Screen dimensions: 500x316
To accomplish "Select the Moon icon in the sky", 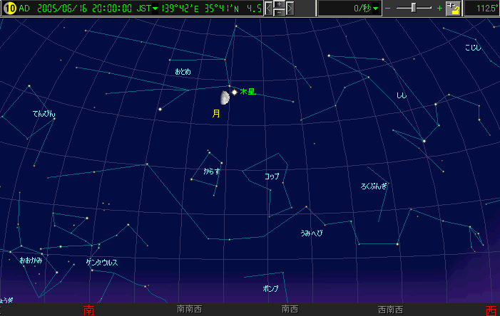I will 225,96.
